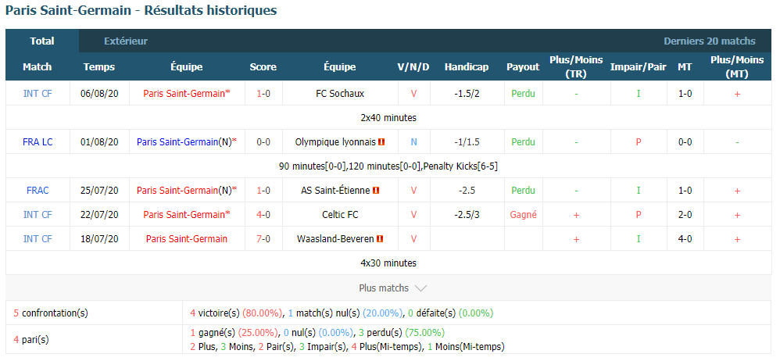Open INT CF league link dated 18/07/20
Screen dimensions: 780x361
pos(38,239)
